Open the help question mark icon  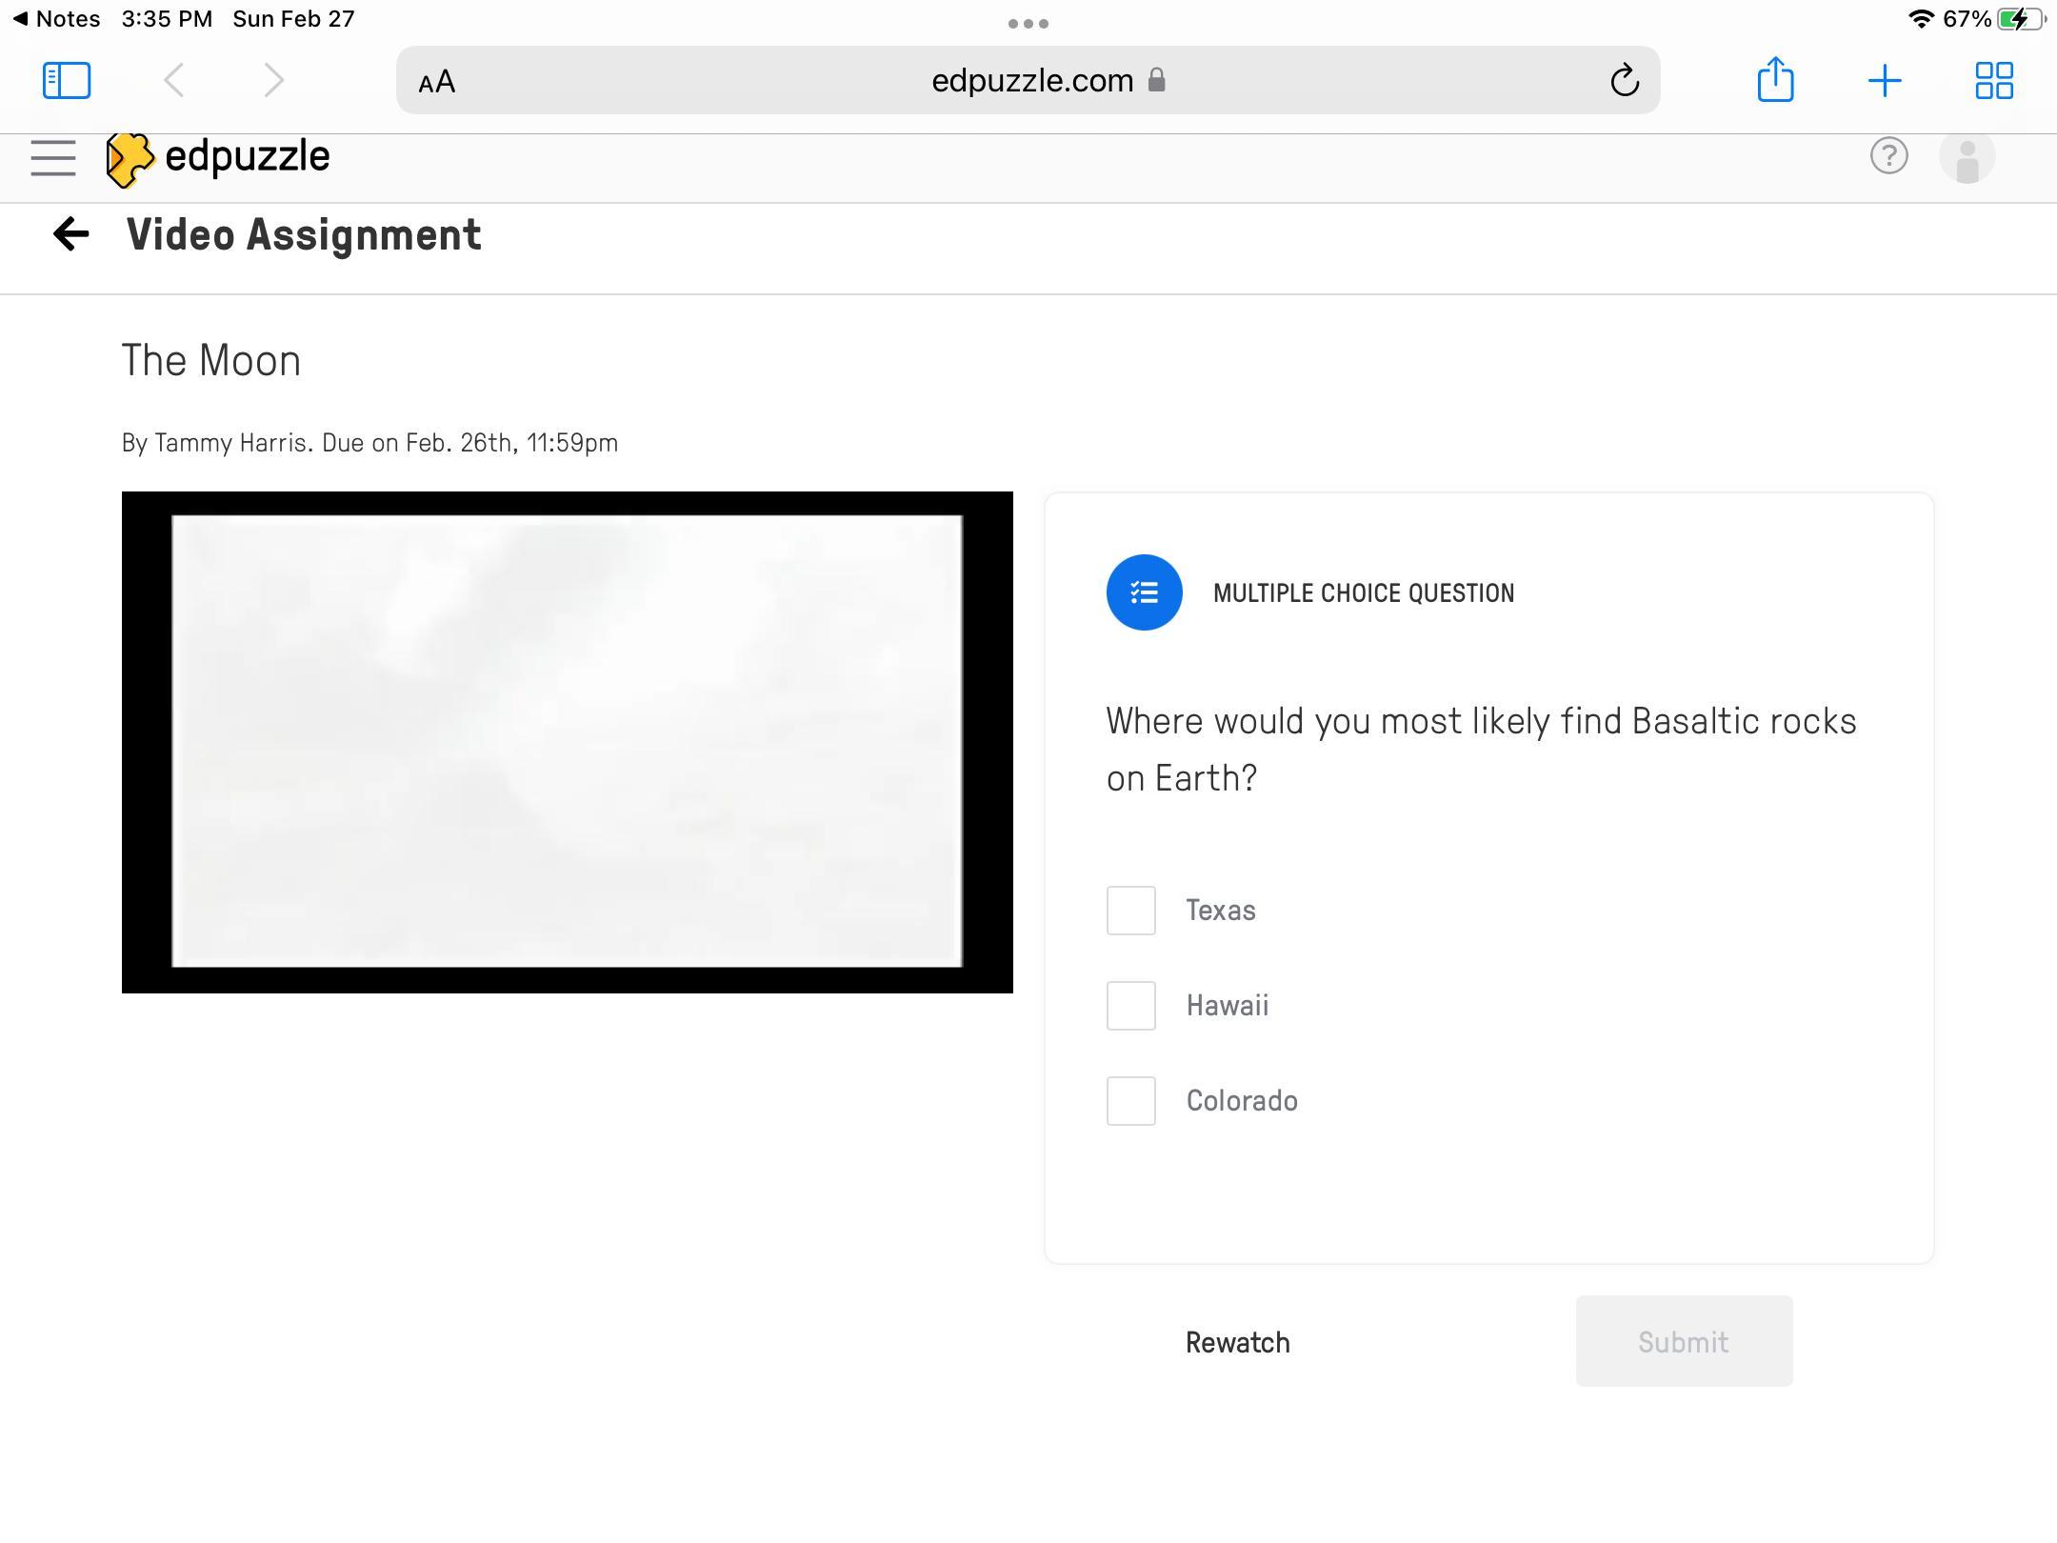tap(1888, 156)
